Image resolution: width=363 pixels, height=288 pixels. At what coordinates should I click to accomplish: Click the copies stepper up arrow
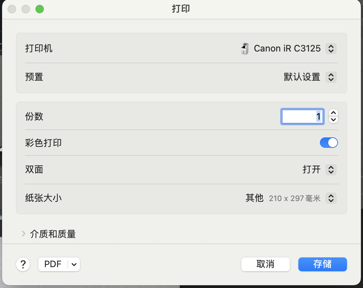pyautogui.click(x=333, y=113)
